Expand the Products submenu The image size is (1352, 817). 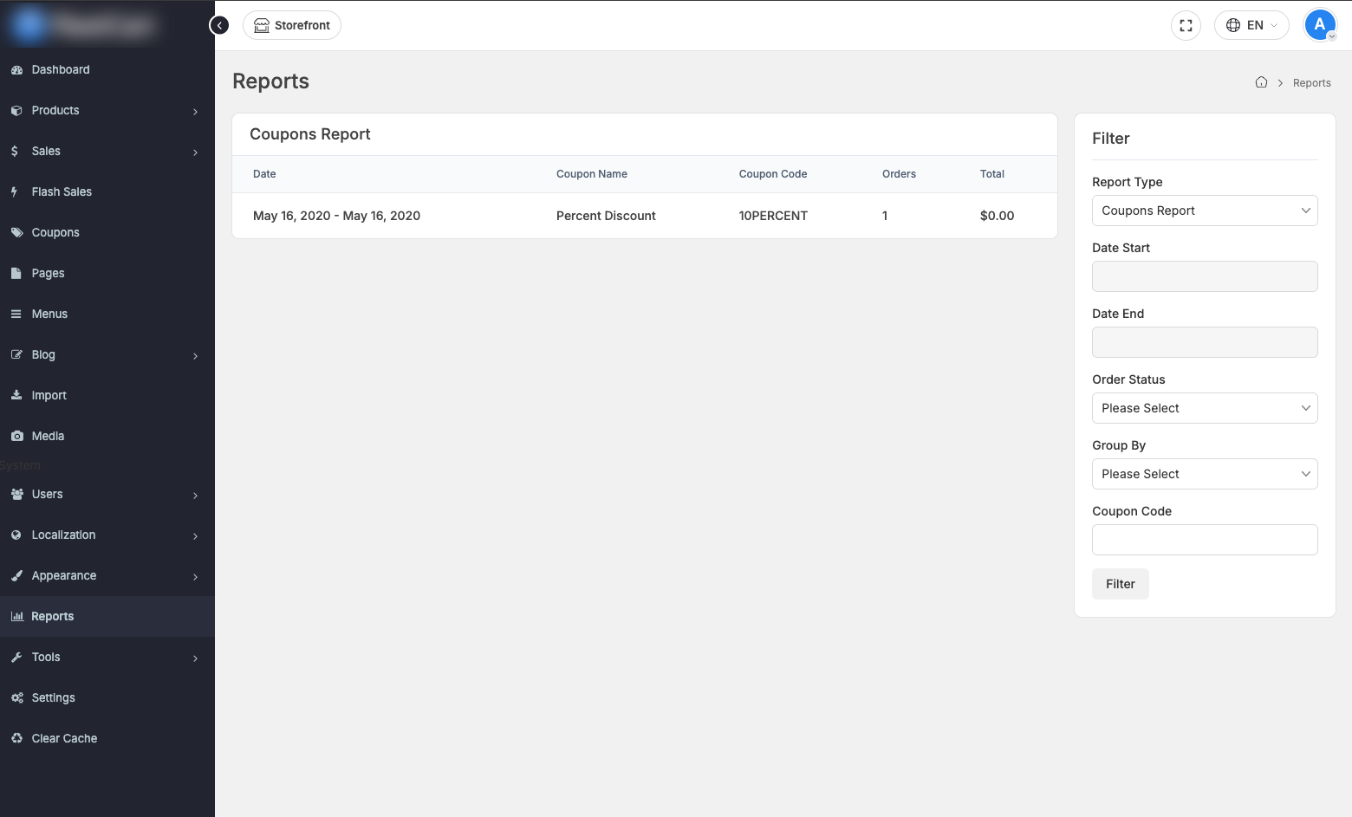pyautogui.click(x=195, y=112)
